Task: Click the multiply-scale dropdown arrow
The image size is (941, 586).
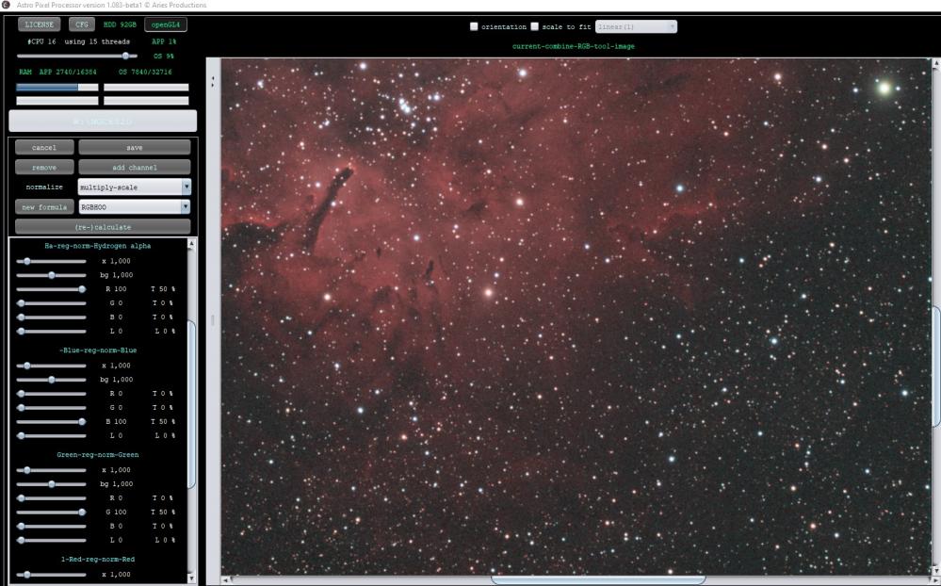Action: pos(187,187)
